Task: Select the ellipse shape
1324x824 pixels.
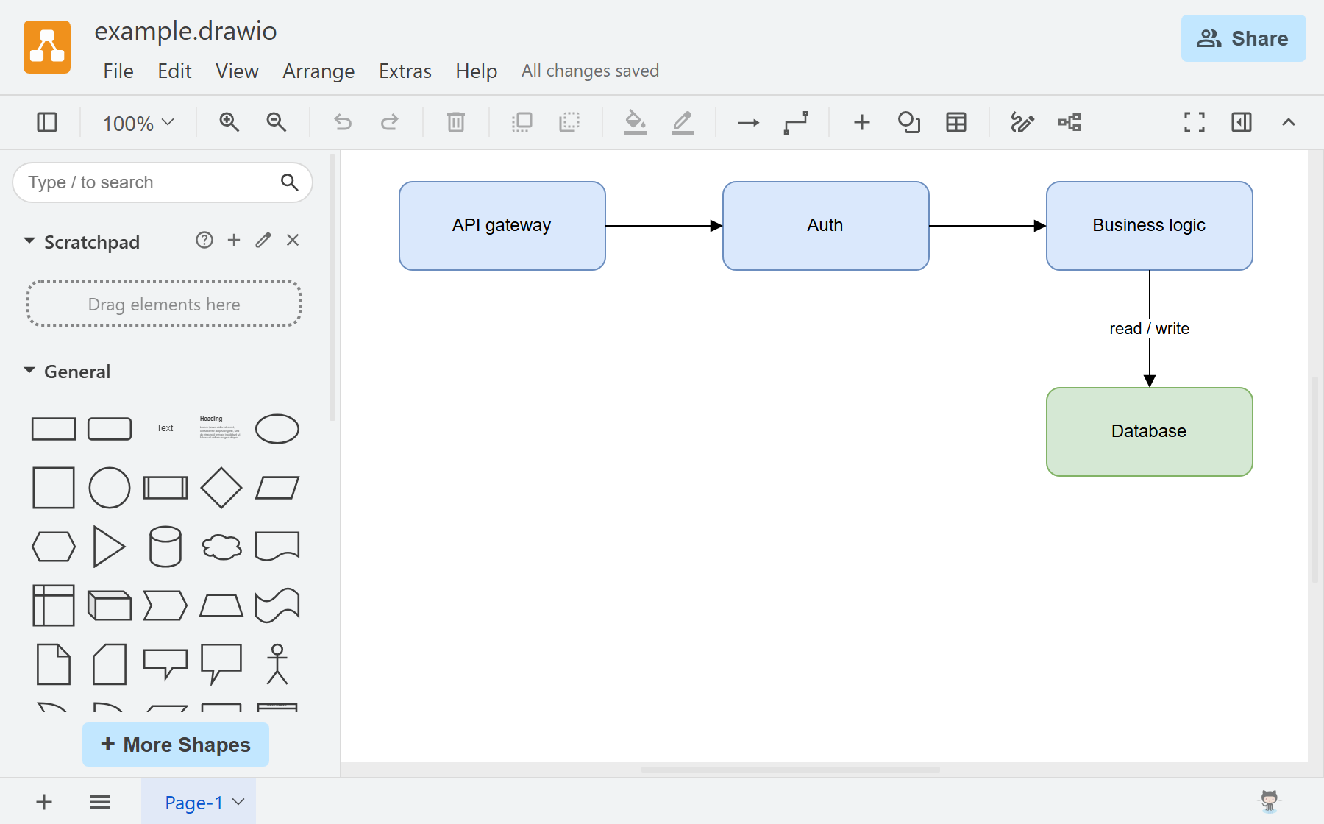Action: tap(277, 429)
